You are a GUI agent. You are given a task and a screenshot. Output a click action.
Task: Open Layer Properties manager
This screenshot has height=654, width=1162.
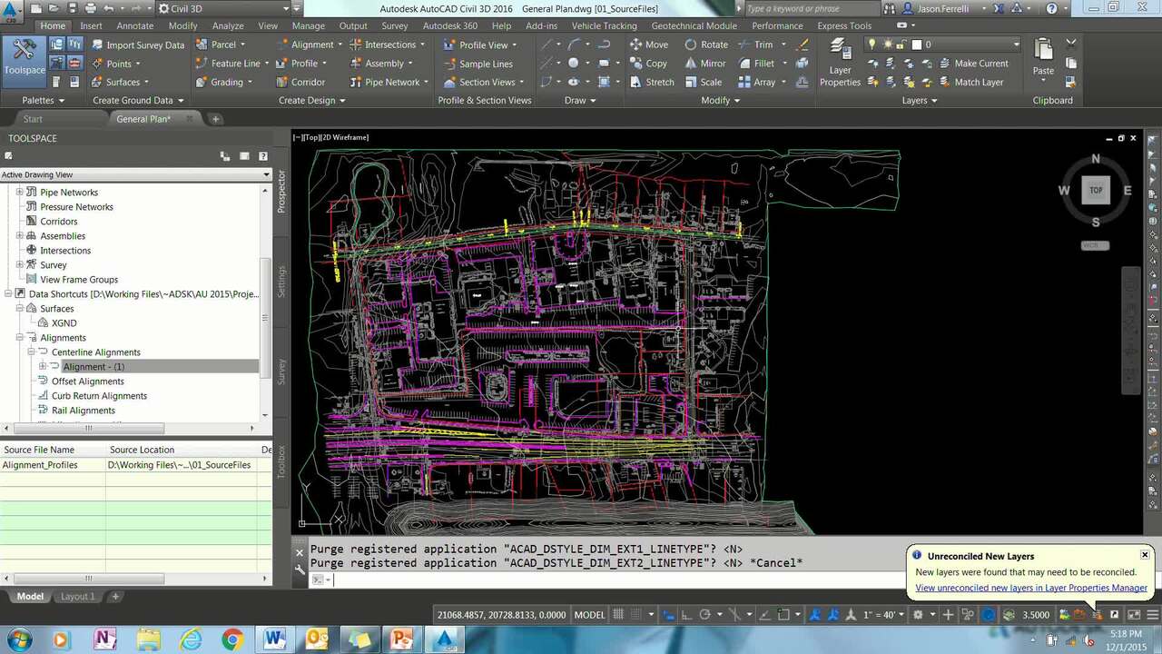click(840, 64)
